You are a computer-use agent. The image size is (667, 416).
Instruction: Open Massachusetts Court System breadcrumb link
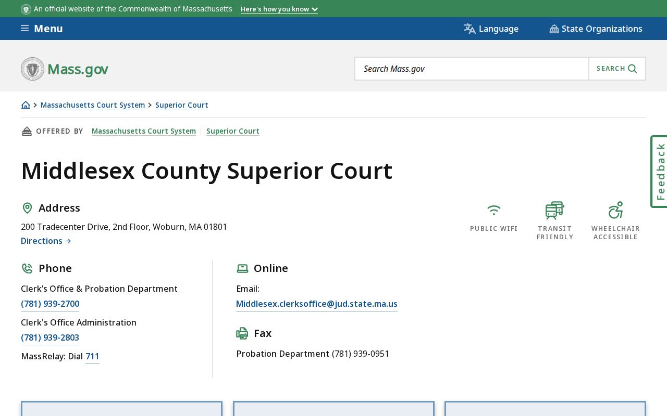tap(93, 105)
